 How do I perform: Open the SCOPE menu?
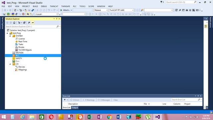click(91, 6)
